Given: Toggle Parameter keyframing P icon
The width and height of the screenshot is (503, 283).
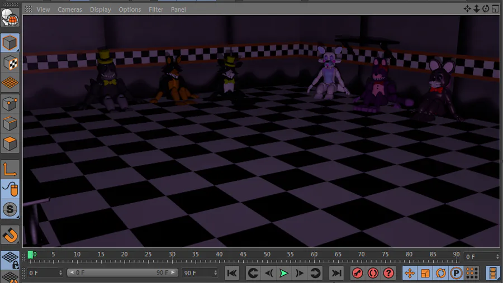Looking at the screenshot, I should (456, 273).
